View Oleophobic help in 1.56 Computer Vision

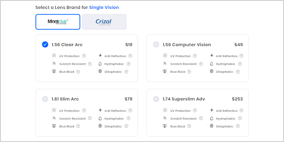(238, 72)
